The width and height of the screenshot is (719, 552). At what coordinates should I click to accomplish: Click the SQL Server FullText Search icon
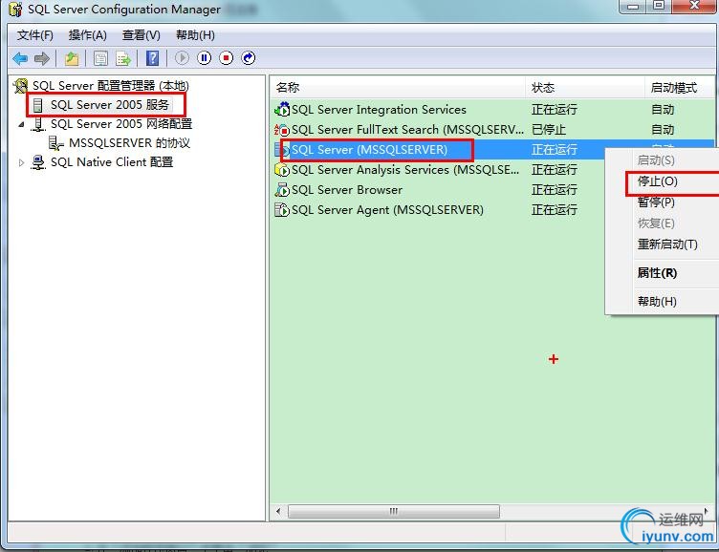pos(282,130)
